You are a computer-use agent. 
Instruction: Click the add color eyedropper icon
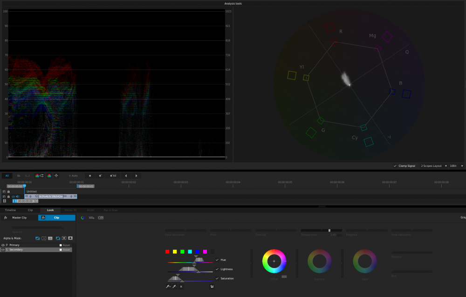pos(168,287)
